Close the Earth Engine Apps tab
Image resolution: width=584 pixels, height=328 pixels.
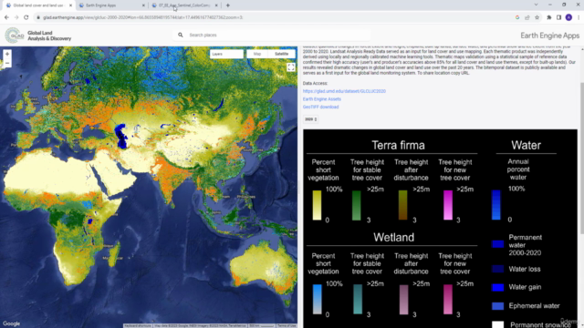[143, 5]
